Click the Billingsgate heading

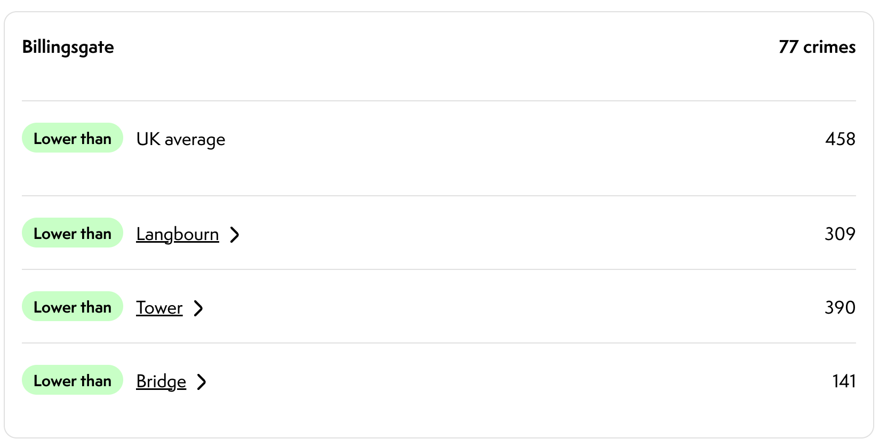[x=68, y=47]
